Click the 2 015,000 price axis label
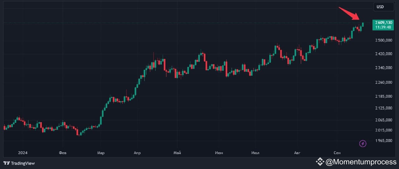This screenshot has height=169, width=399. pyautogui.click(x=383, y=130)
